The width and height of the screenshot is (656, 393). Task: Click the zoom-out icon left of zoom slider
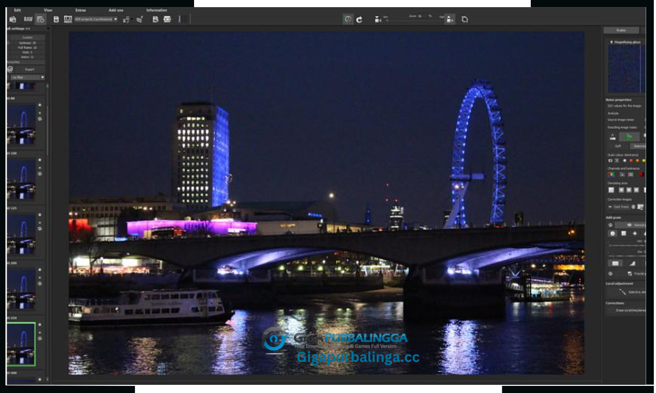pyautogui.click(x=378, y=19)
